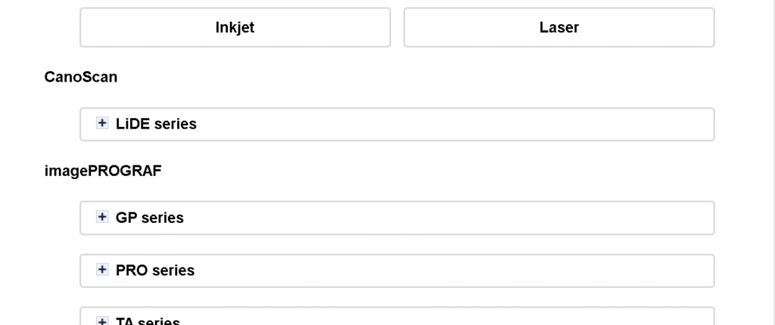Click the plus icon beside GP series
This screenshot has width=775, height=325.
tap(102, 217)
